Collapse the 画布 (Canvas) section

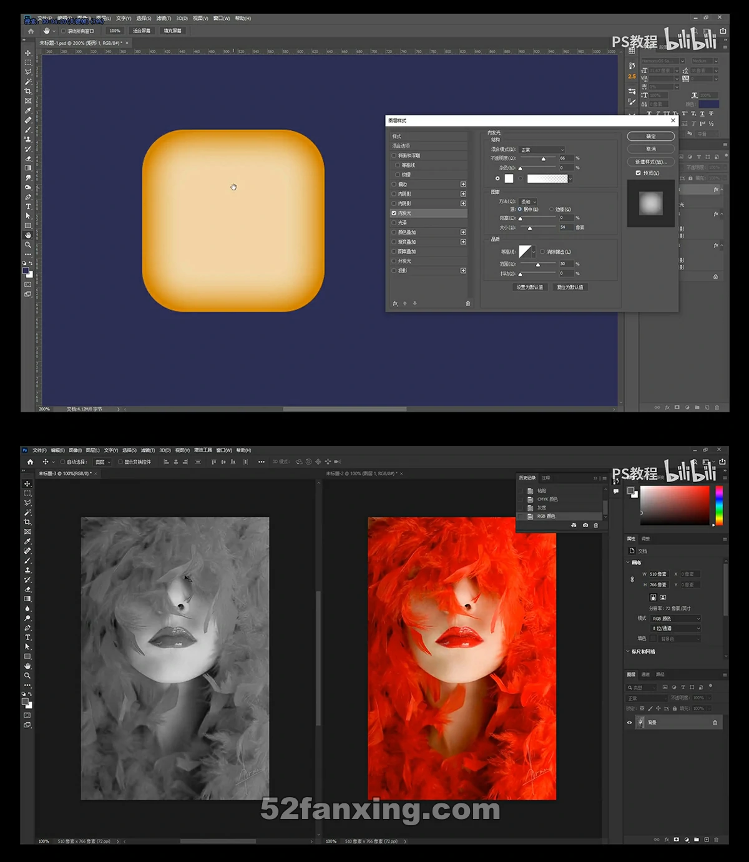coord(628,562)
